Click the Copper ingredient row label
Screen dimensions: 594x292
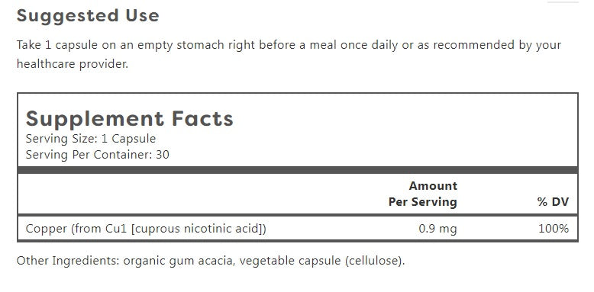(146, 229)
